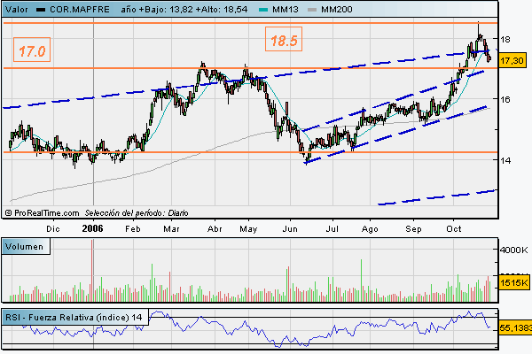Click the '© ProRealTime.com' credit text
Screen dimensions: 532x354
(x=42, y=213)
